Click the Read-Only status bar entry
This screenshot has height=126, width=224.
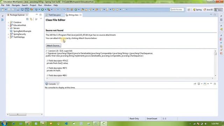click(134, 119)
